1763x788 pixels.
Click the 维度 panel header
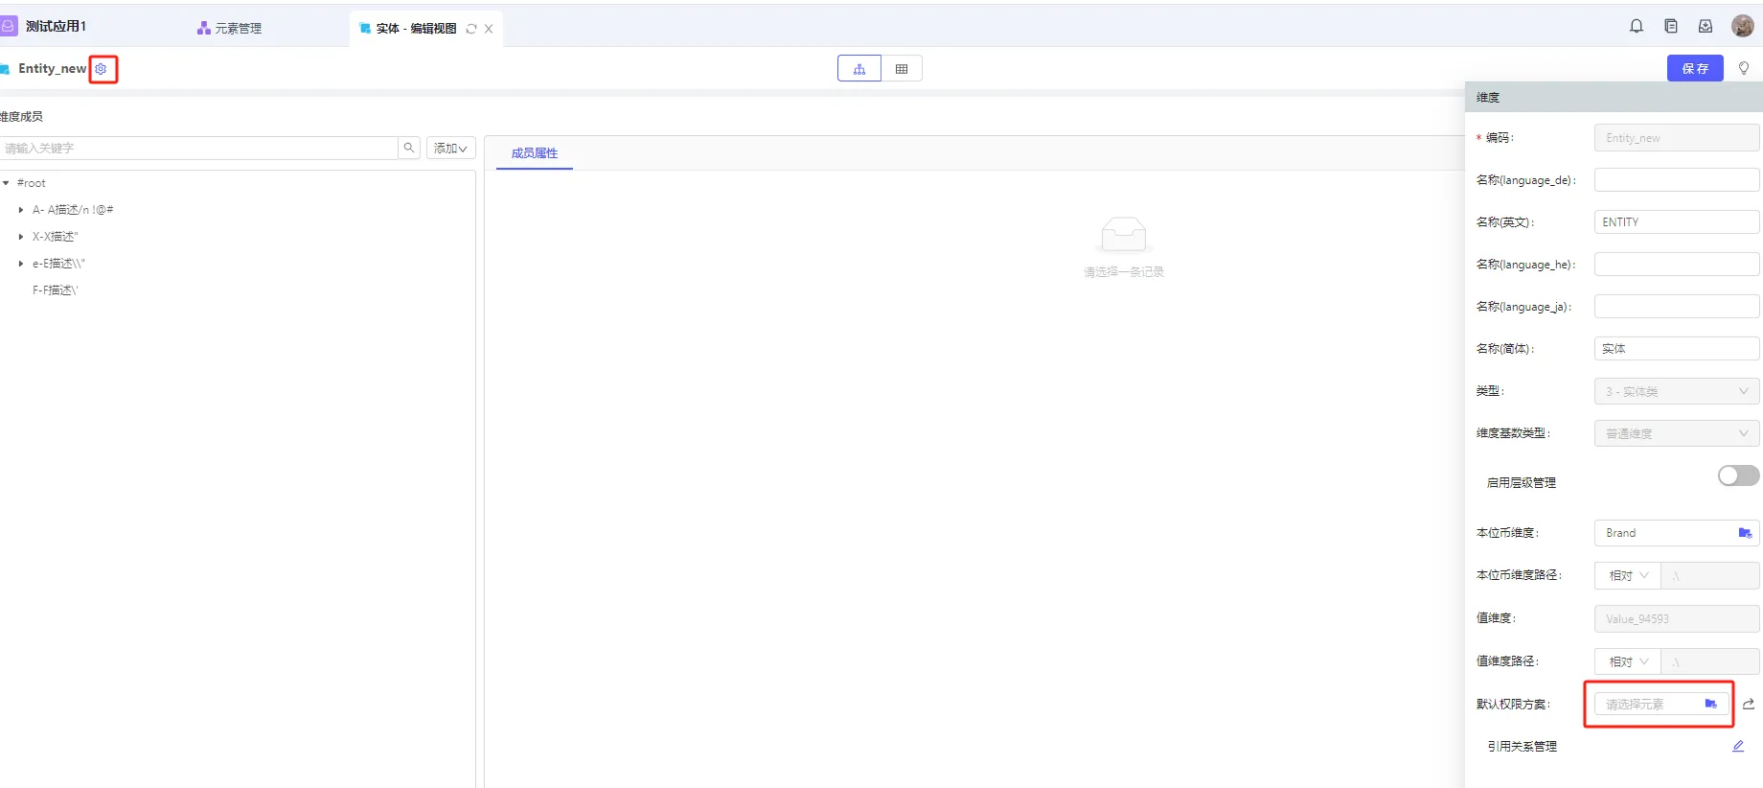click(x=1614, y=97)
